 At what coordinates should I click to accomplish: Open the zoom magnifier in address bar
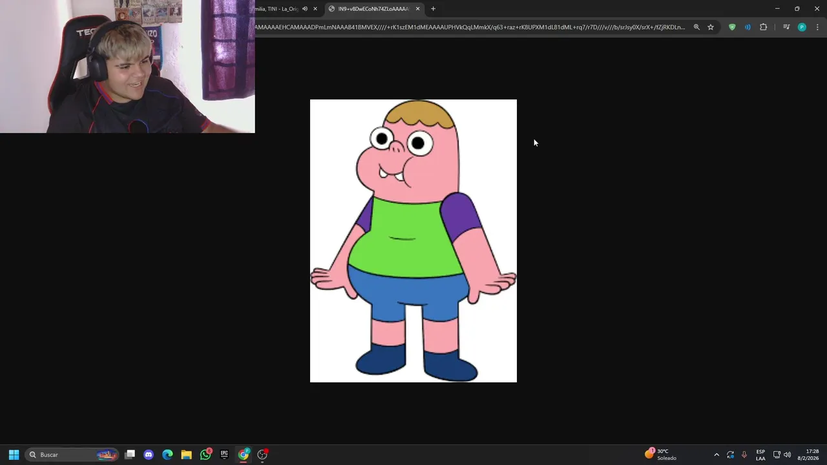696,27
